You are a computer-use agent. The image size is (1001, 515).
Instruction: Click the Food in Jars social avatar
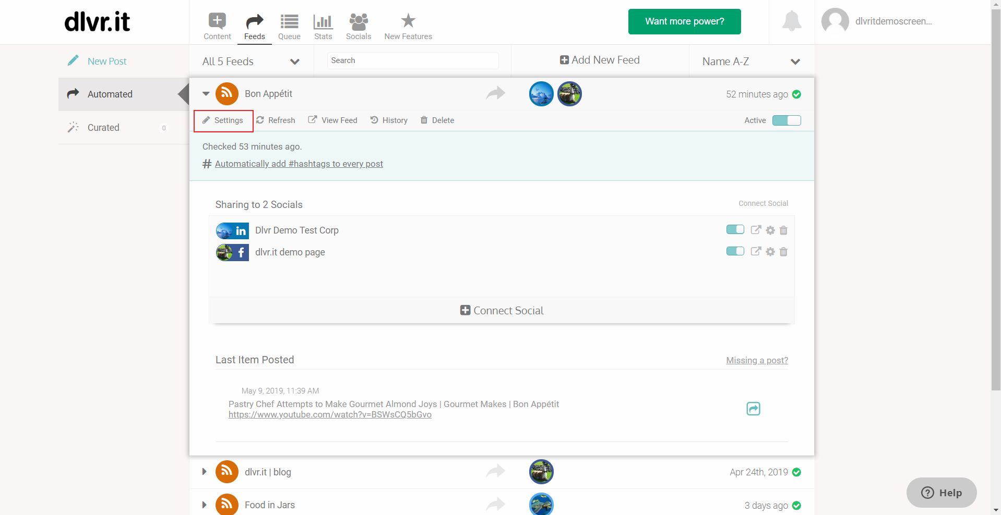tap(542, 504)
